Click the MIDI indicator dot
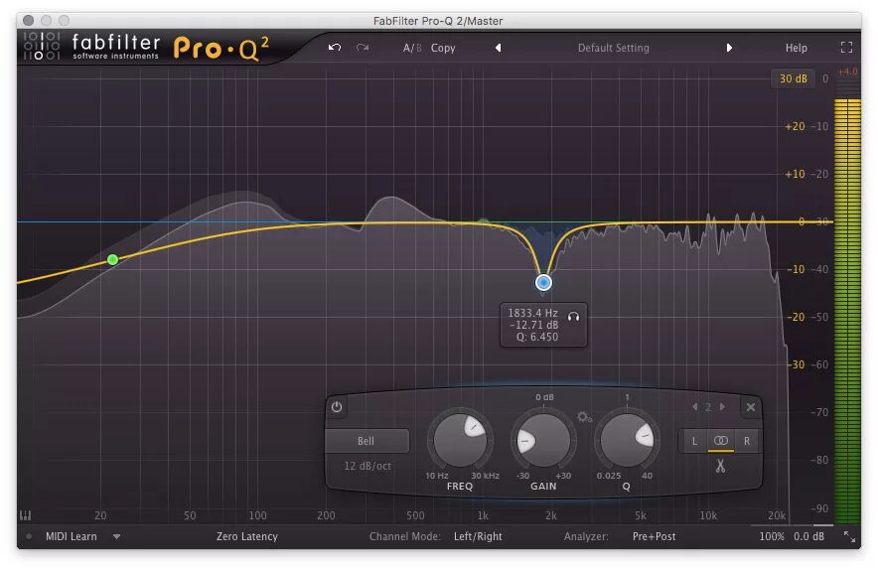 coord(29,536)
